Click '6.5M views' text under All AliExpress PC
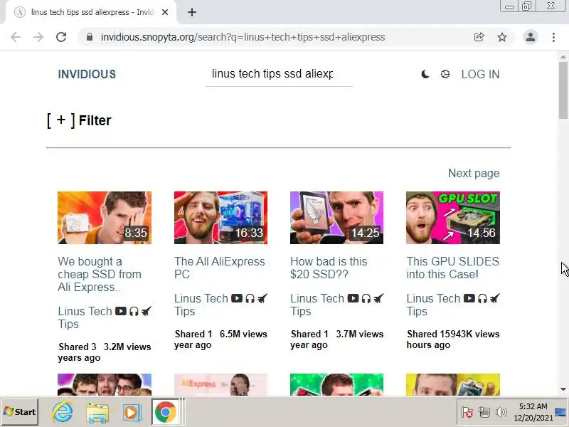This screenshot has height=427, width=569. click(243, 334)
